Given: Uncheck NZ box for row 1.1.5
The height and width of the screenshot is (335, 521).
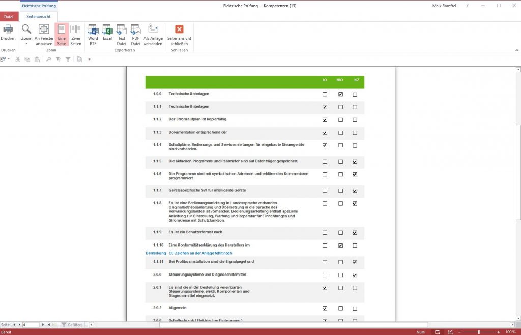Looking at the screenshot, I should (x=355, y=162).
